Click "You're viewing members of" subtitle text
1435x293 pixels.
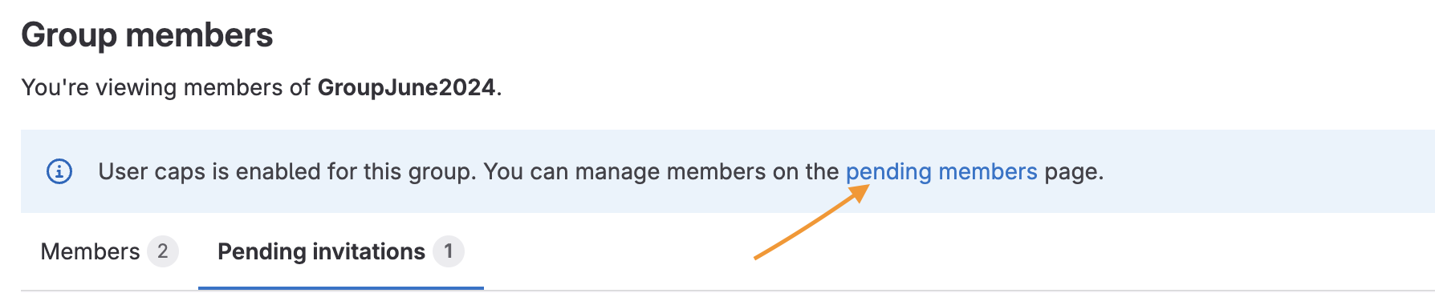[165, 87]
